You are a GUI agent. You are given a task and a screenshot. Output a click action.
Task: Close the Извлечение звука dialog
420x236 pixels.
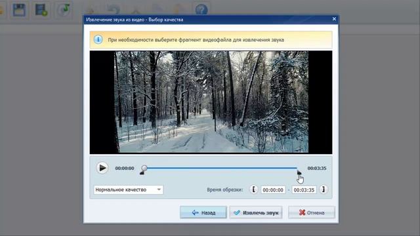coord(334,19)
